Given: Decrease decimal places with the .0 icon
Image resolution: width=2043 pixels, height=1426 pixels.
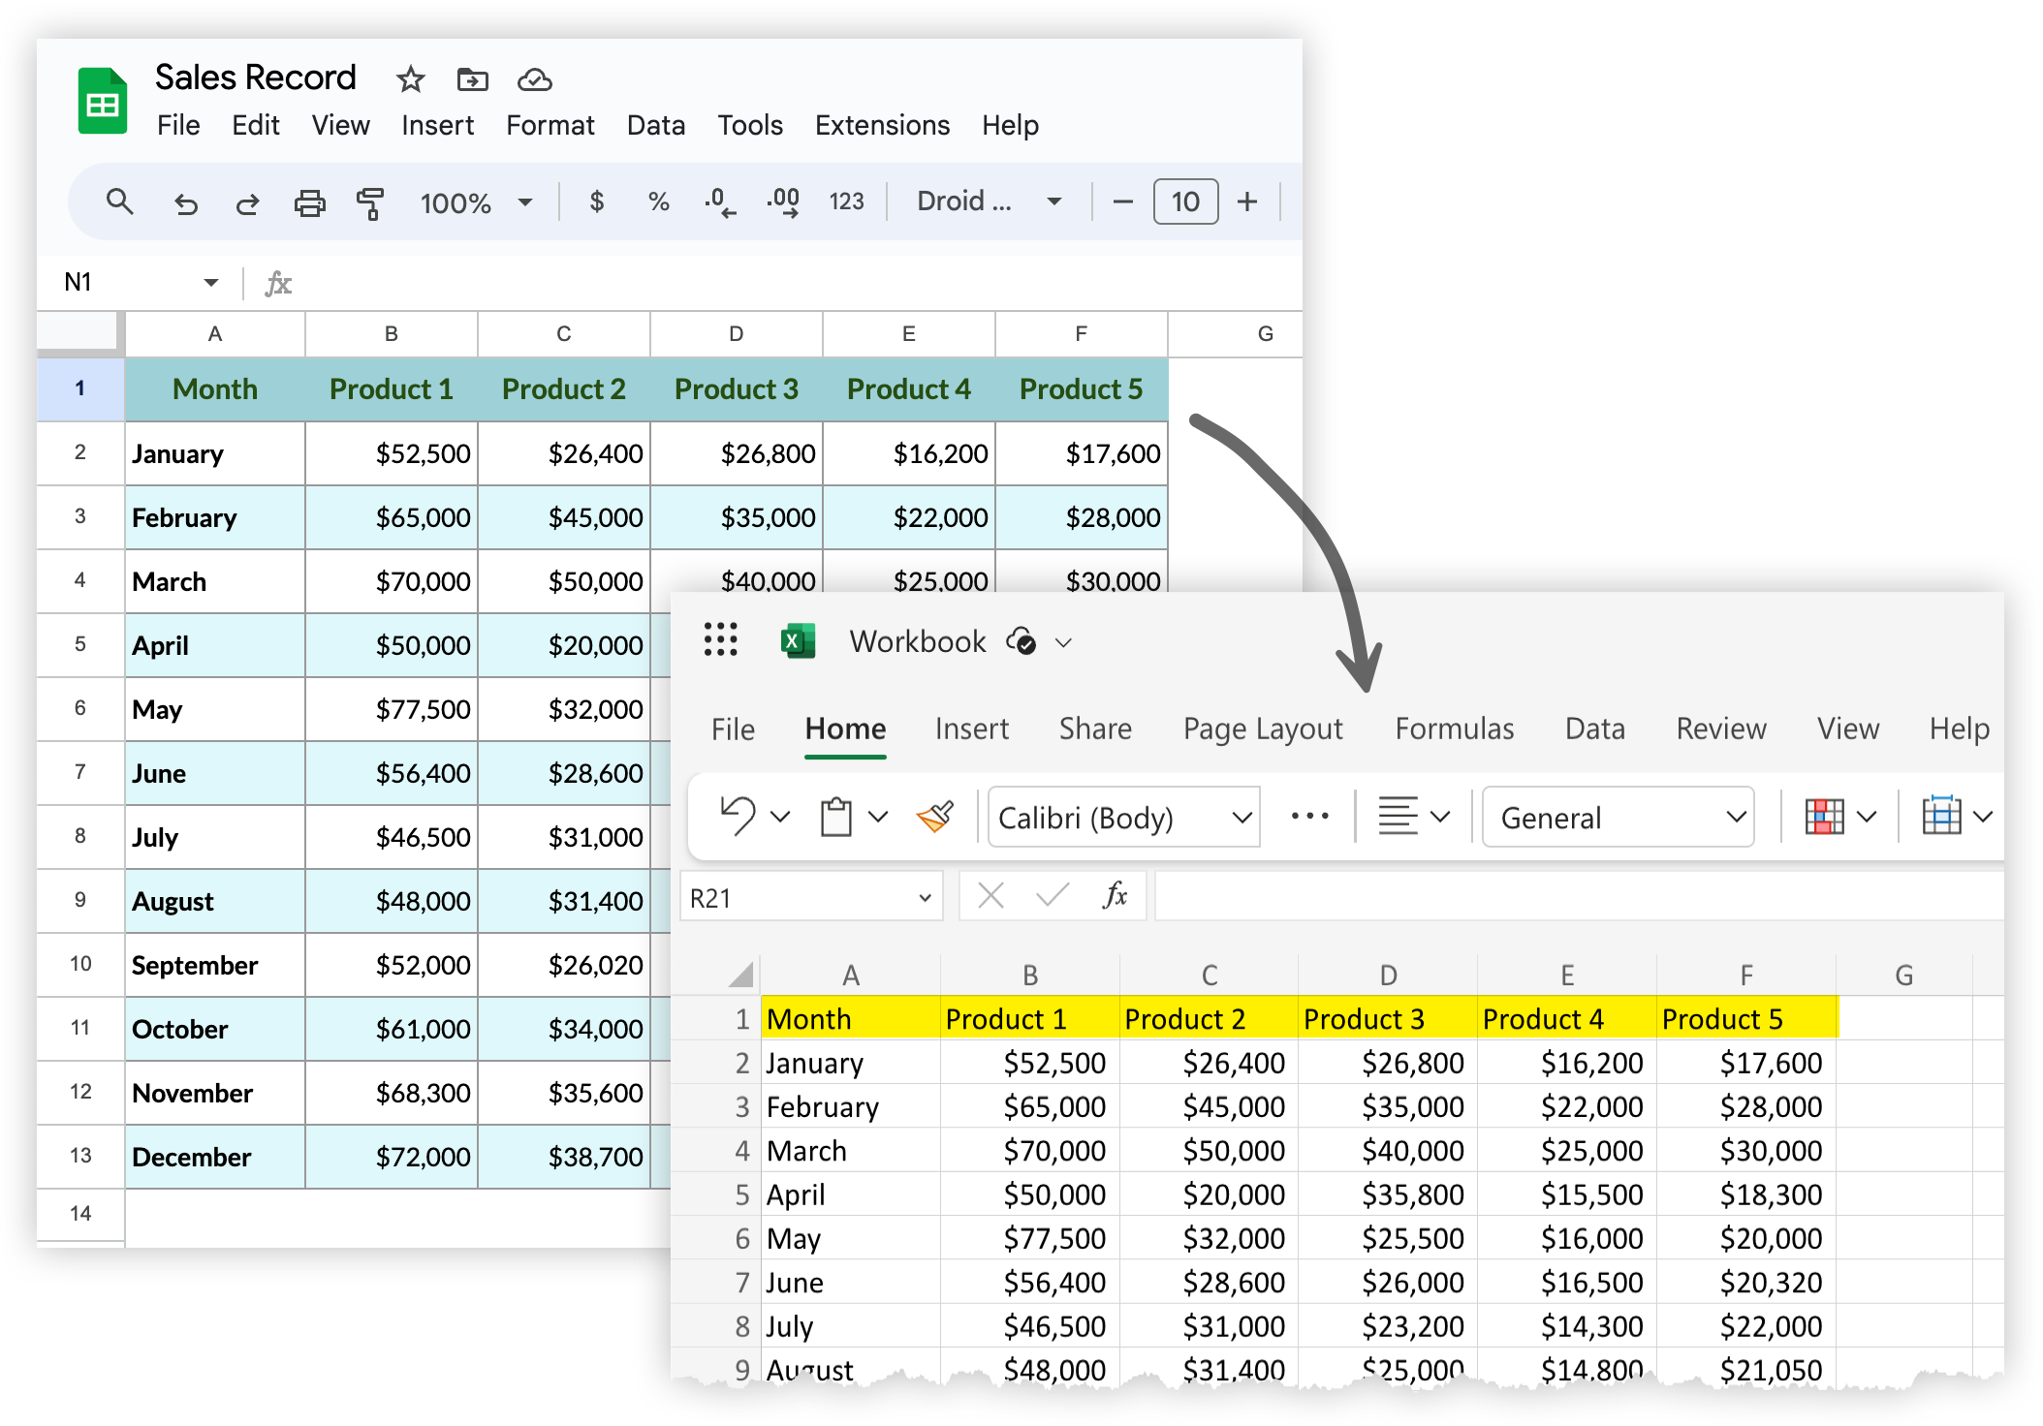Looking at the screenshot, I should coord(719,202).
